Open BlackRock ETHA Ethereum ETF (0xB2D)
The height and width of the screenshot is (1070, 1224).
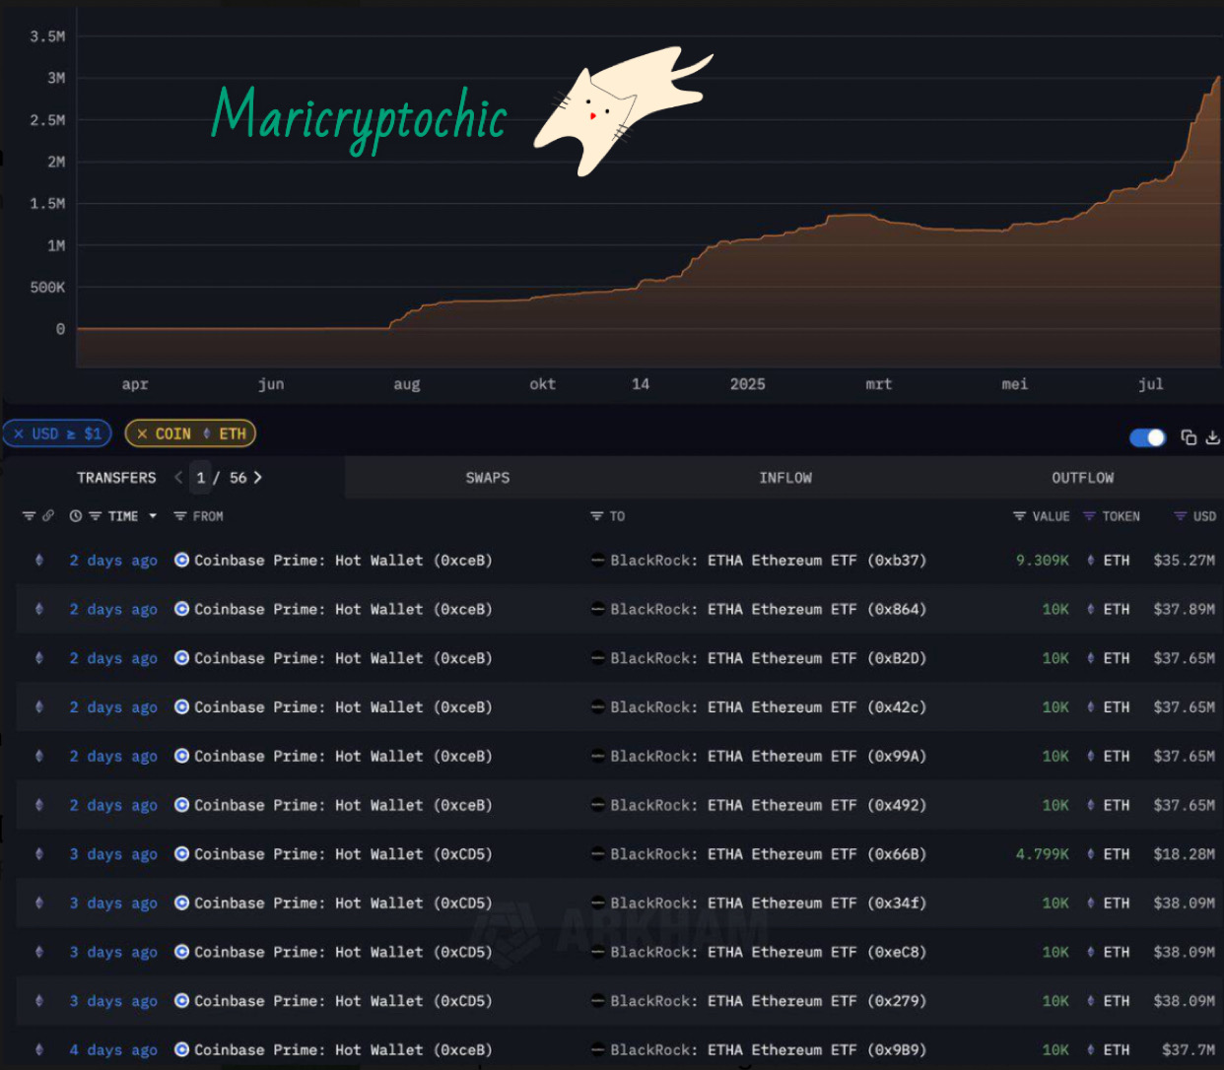[769, 658]
